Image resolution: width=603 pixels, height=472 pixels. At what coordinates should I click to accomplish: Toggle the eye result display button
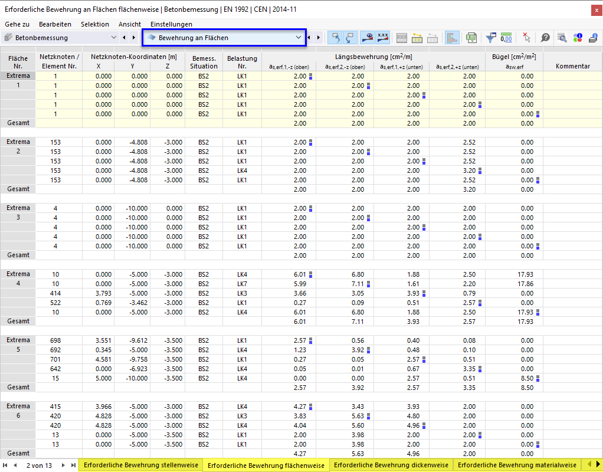tap(368, 38)
